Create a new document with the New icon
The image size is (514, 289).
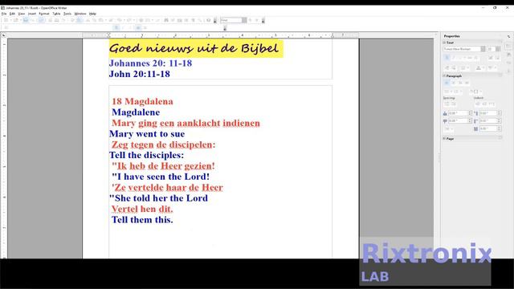coord(6,20)
